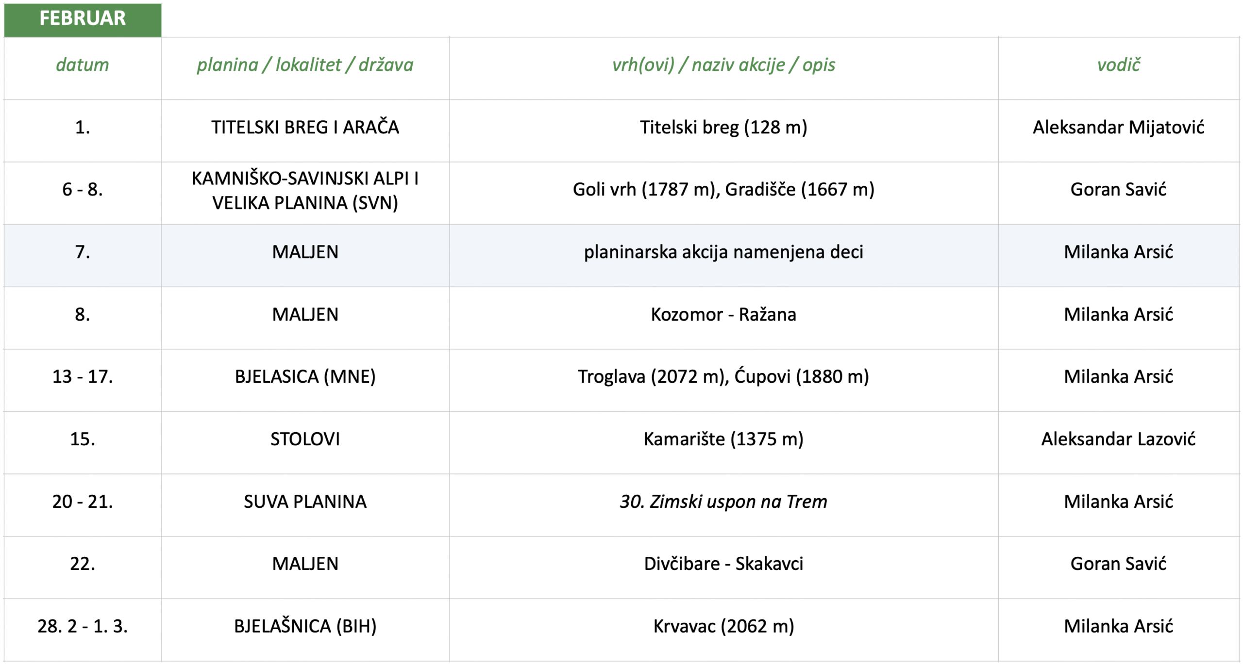Click the 'planina / lokalitet / država' header
Screen dimensions: 1243x665
point(305,65)
